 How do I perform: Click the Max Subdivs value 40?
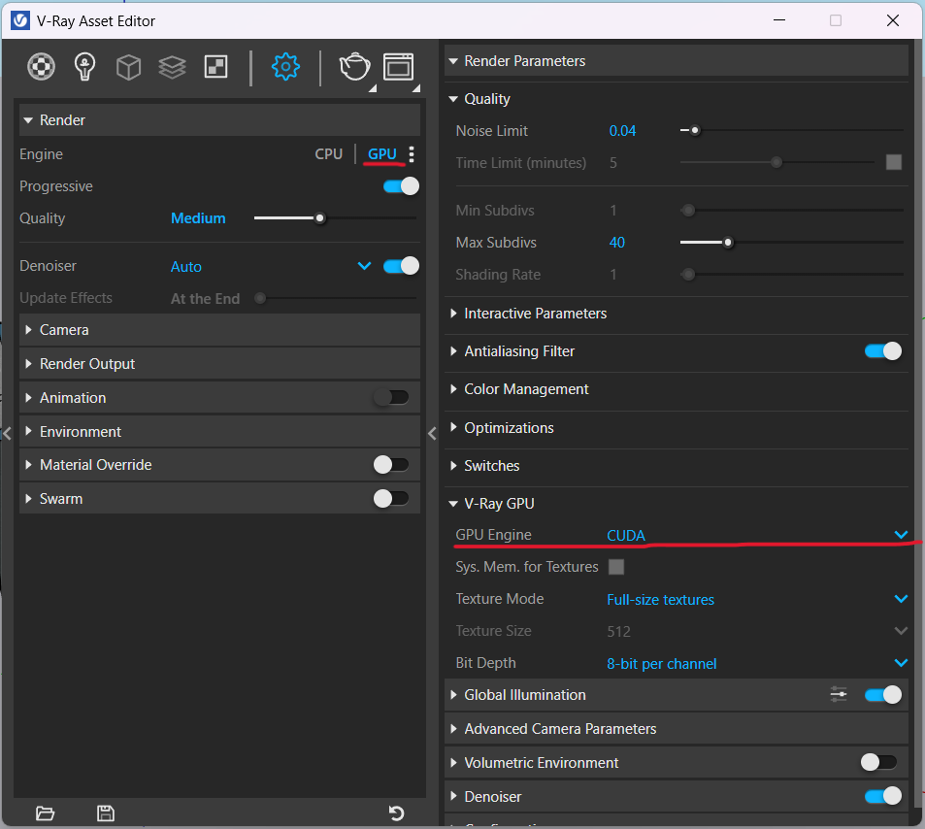617,243
